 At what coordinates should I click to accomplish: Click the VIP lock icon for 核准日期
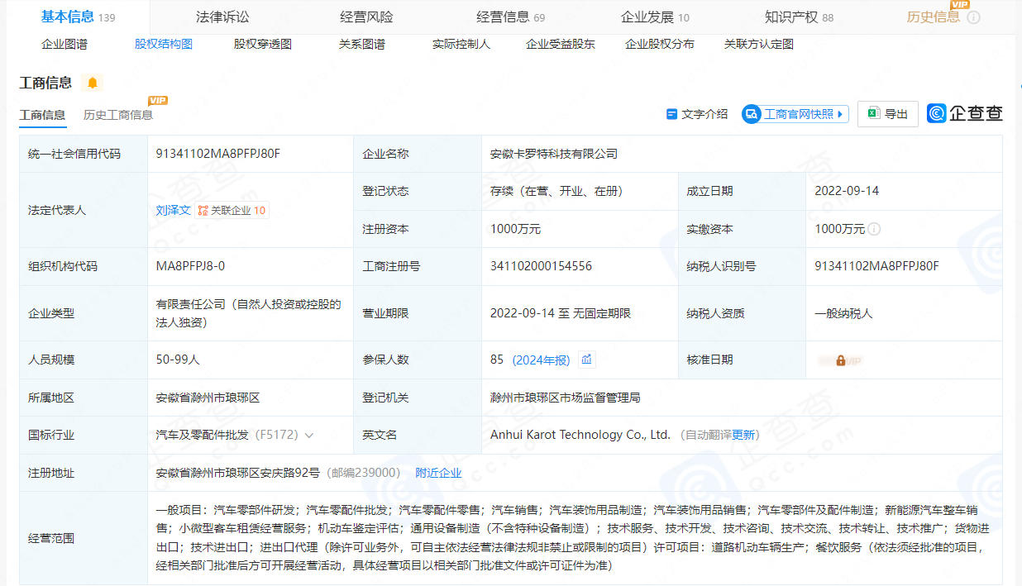(840, 360)
